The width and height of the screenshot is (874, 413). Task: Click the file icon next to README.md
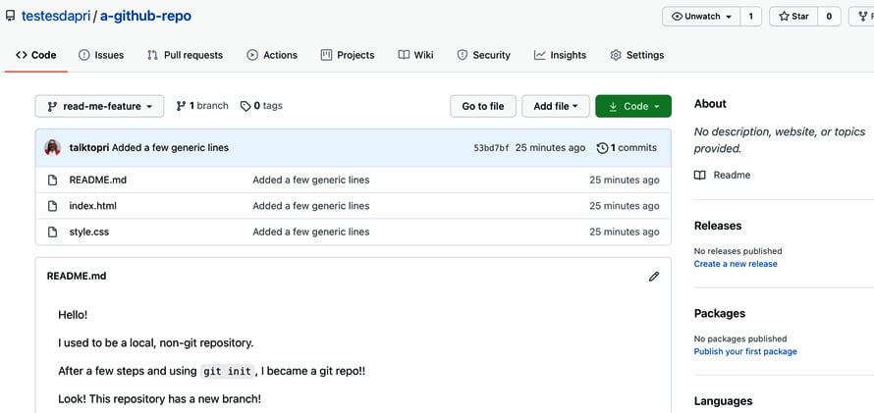coord(52,180)
